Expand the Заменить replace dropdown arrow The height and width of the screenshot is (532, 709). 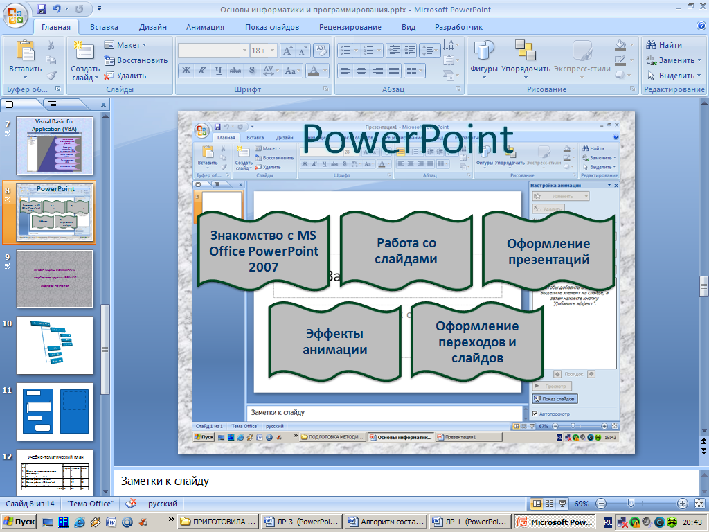(699, 60)
